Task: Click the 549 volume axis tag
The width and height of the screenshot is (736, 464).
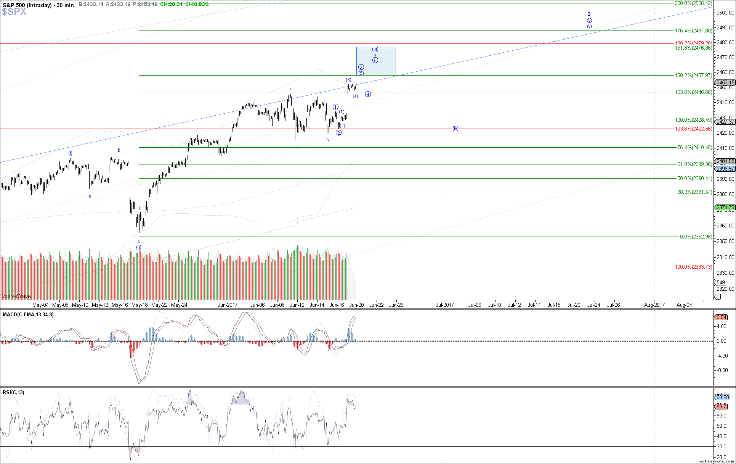Action: 721,283
